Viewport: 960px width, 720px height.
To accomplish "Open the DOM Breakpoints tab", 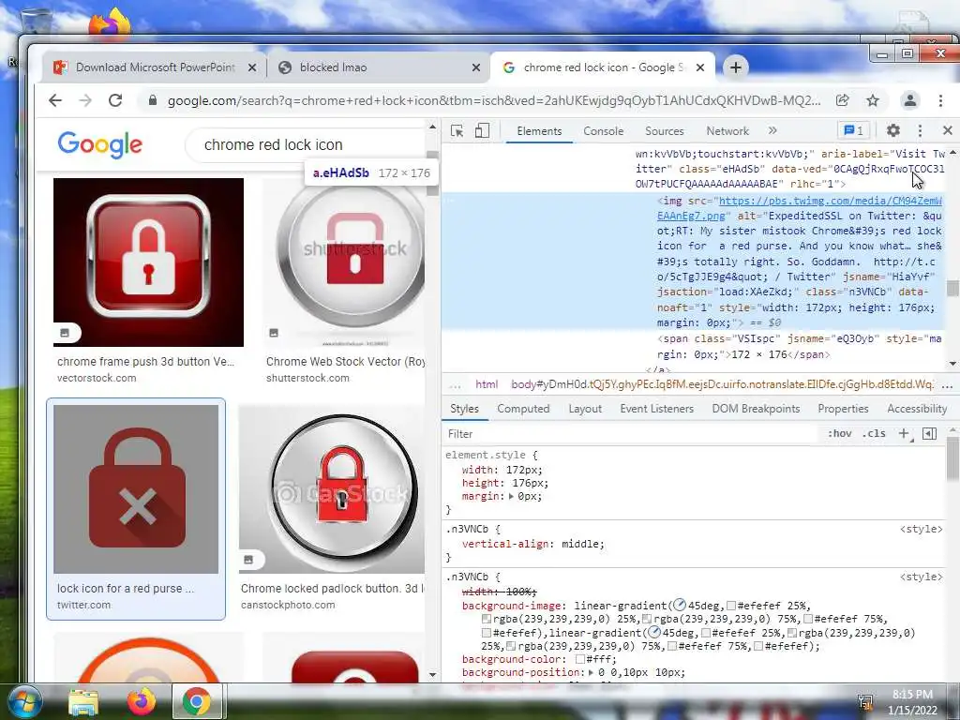I will pos(756,409).
